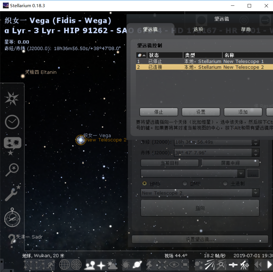273x272 pixels.
Task: Toggle atmosphere sun and cloud icon
Action: pos(112,265)
